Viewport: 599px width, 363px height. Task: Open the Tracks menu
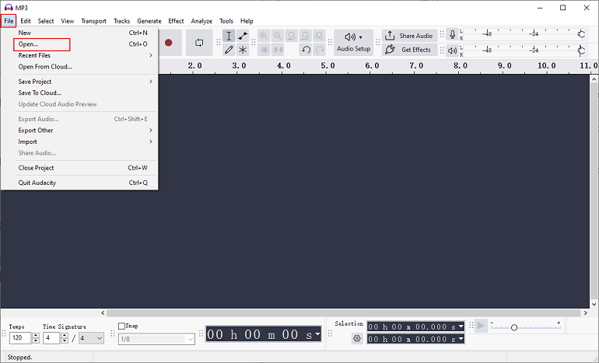click(x=121, y=21)
